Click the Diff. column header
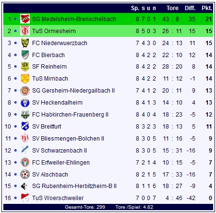Viewport: 216px width, 213px height. coord(190,8)
